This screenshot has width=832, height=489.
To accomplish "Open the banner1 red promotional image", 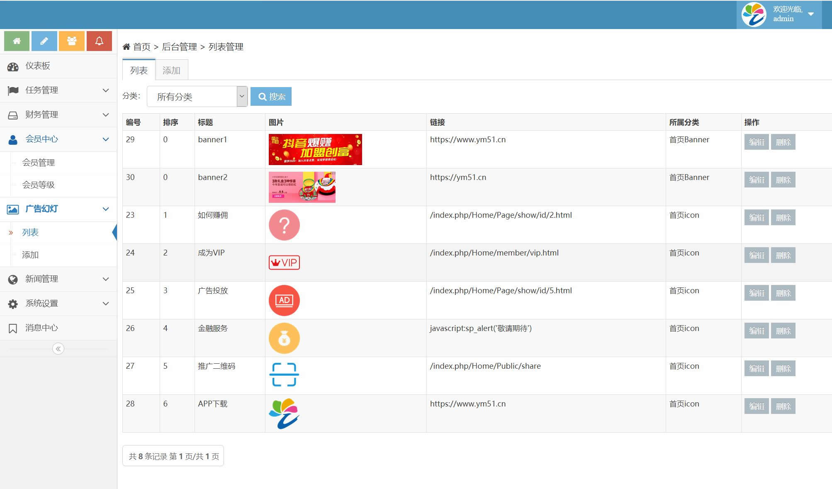I will pyautogui.click(x=315, y=149).
